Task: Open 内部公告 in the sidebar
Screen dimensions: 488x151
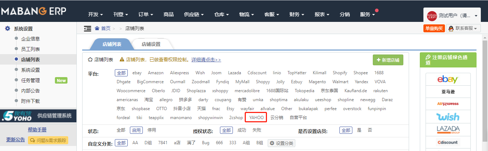Action: pyautogui.click(x=30, y=91)
